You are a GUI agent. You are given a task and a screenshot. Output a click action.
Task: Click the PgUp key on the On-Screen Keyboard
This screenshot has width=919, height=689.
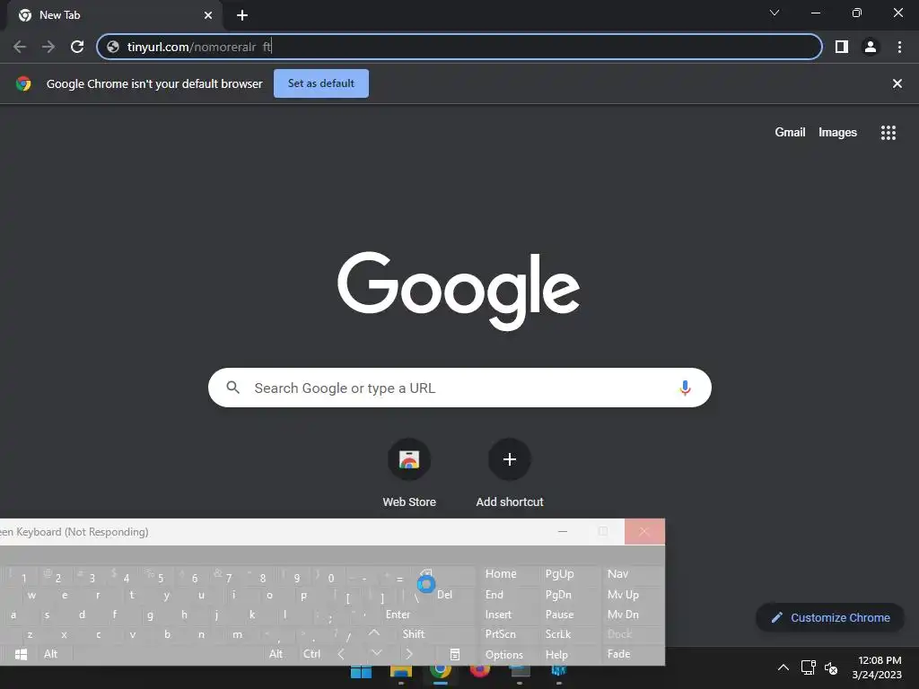pyautogui.click(x=560, y=574)
